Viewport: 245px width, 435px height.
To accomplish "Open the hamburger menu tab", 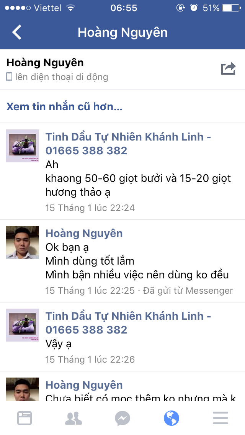I will (220, 418).
